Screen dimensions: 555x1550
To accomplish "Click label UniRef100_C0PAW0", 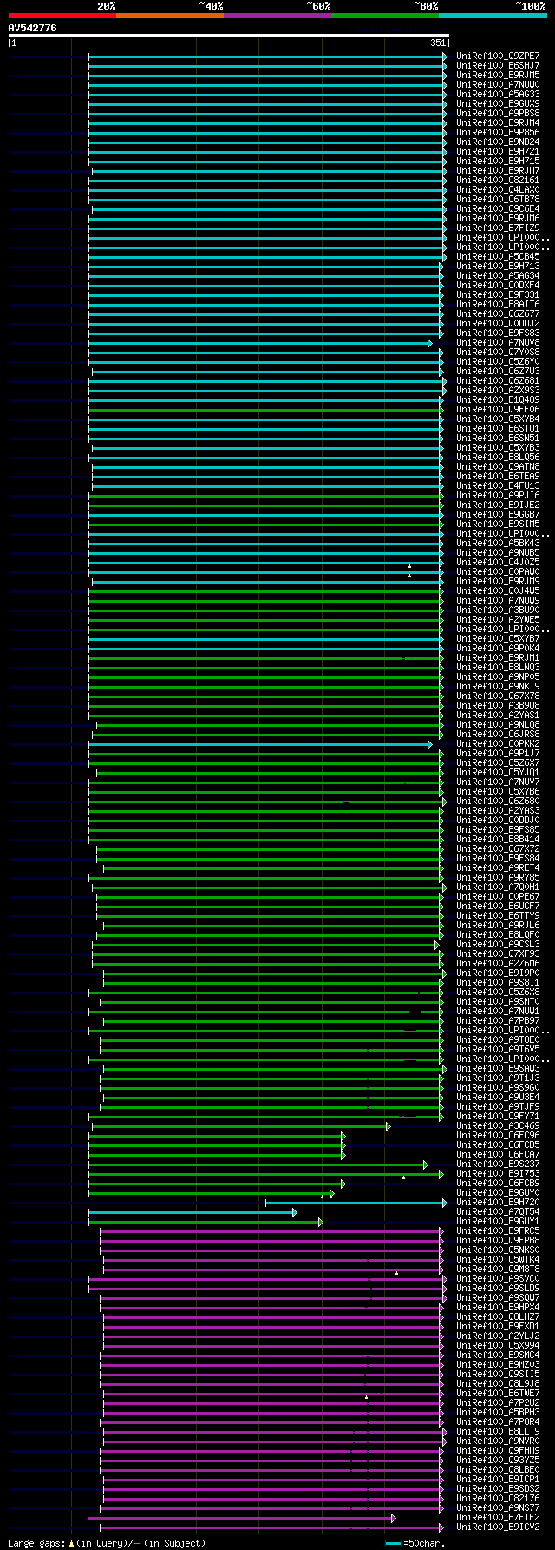I will [498, 571].
